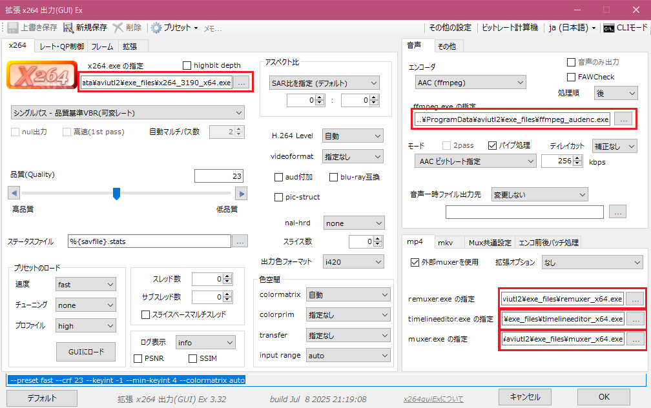Click the ステータスファイル text field
The width and height of the screenshot is (651, 408).
tap(149, 241)
